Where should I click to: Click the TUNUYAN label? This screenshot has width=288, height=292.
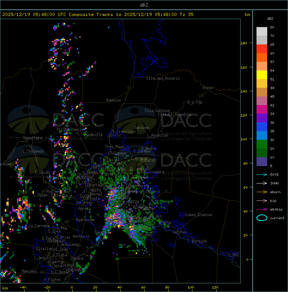pyautogui.click(x=73, y=270)
